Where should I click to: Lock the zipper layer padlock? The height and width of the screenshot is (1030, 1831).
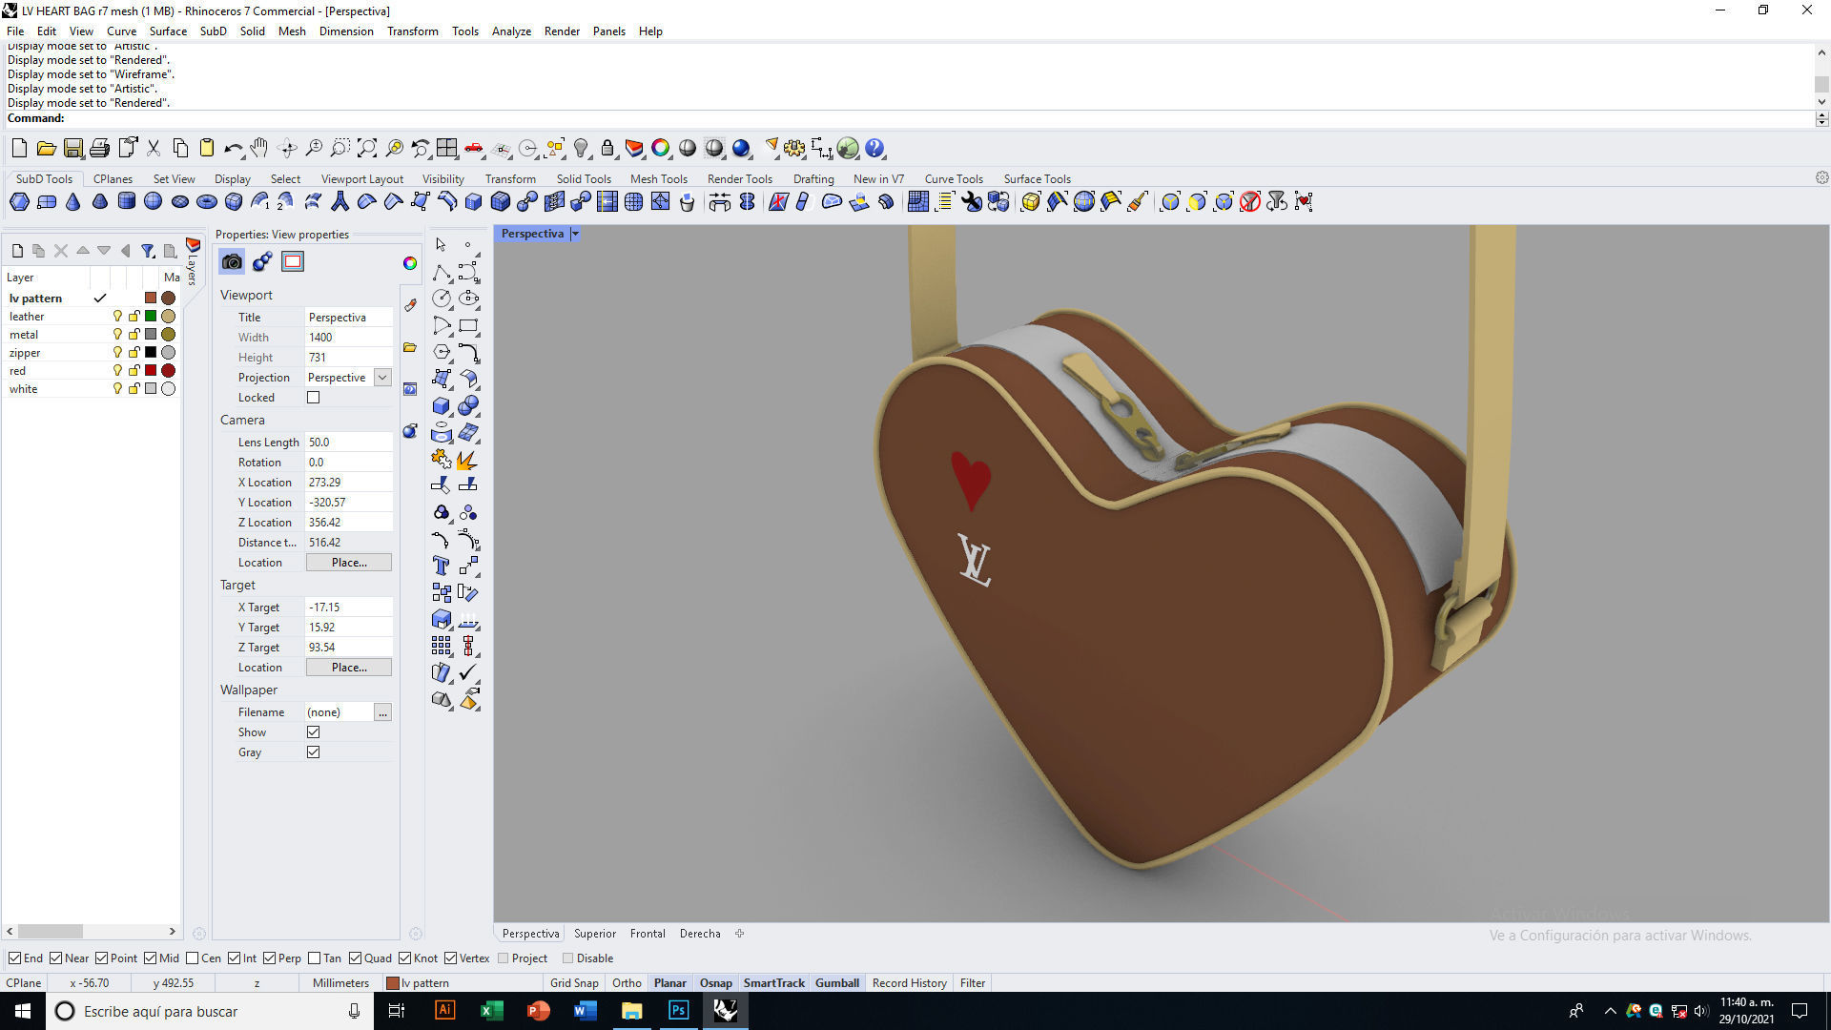pos(134,353)
